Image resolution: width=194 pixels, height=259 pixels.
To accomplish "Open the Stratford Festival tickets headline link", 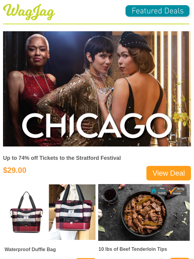I will (62, 158).
